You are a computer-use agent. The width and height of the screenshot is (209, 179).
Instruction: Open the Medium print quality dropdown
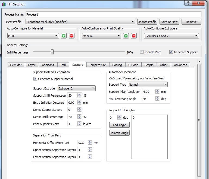point(101,36)
